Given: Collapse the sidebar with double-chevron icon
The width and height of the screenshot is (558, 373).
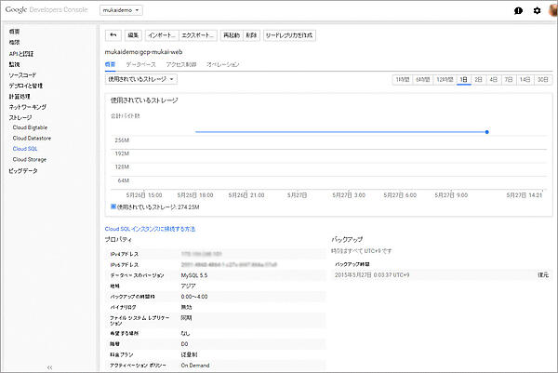Looking at the screenshot, I should pos(49,366).
